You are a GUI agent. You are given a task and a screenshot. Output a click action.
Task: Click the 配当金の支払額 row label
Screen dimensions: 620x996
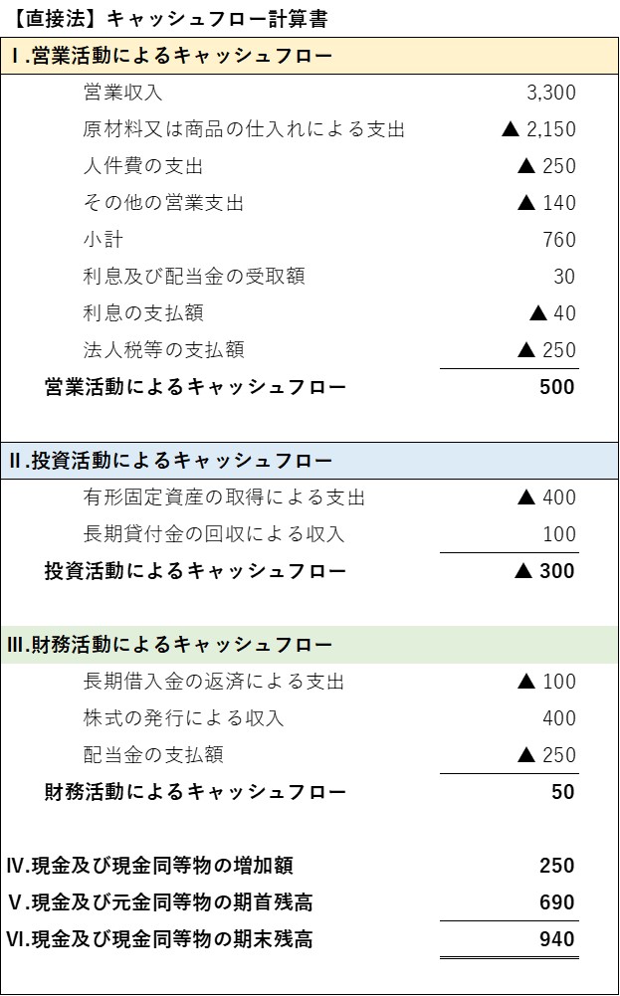coord(153,755)
